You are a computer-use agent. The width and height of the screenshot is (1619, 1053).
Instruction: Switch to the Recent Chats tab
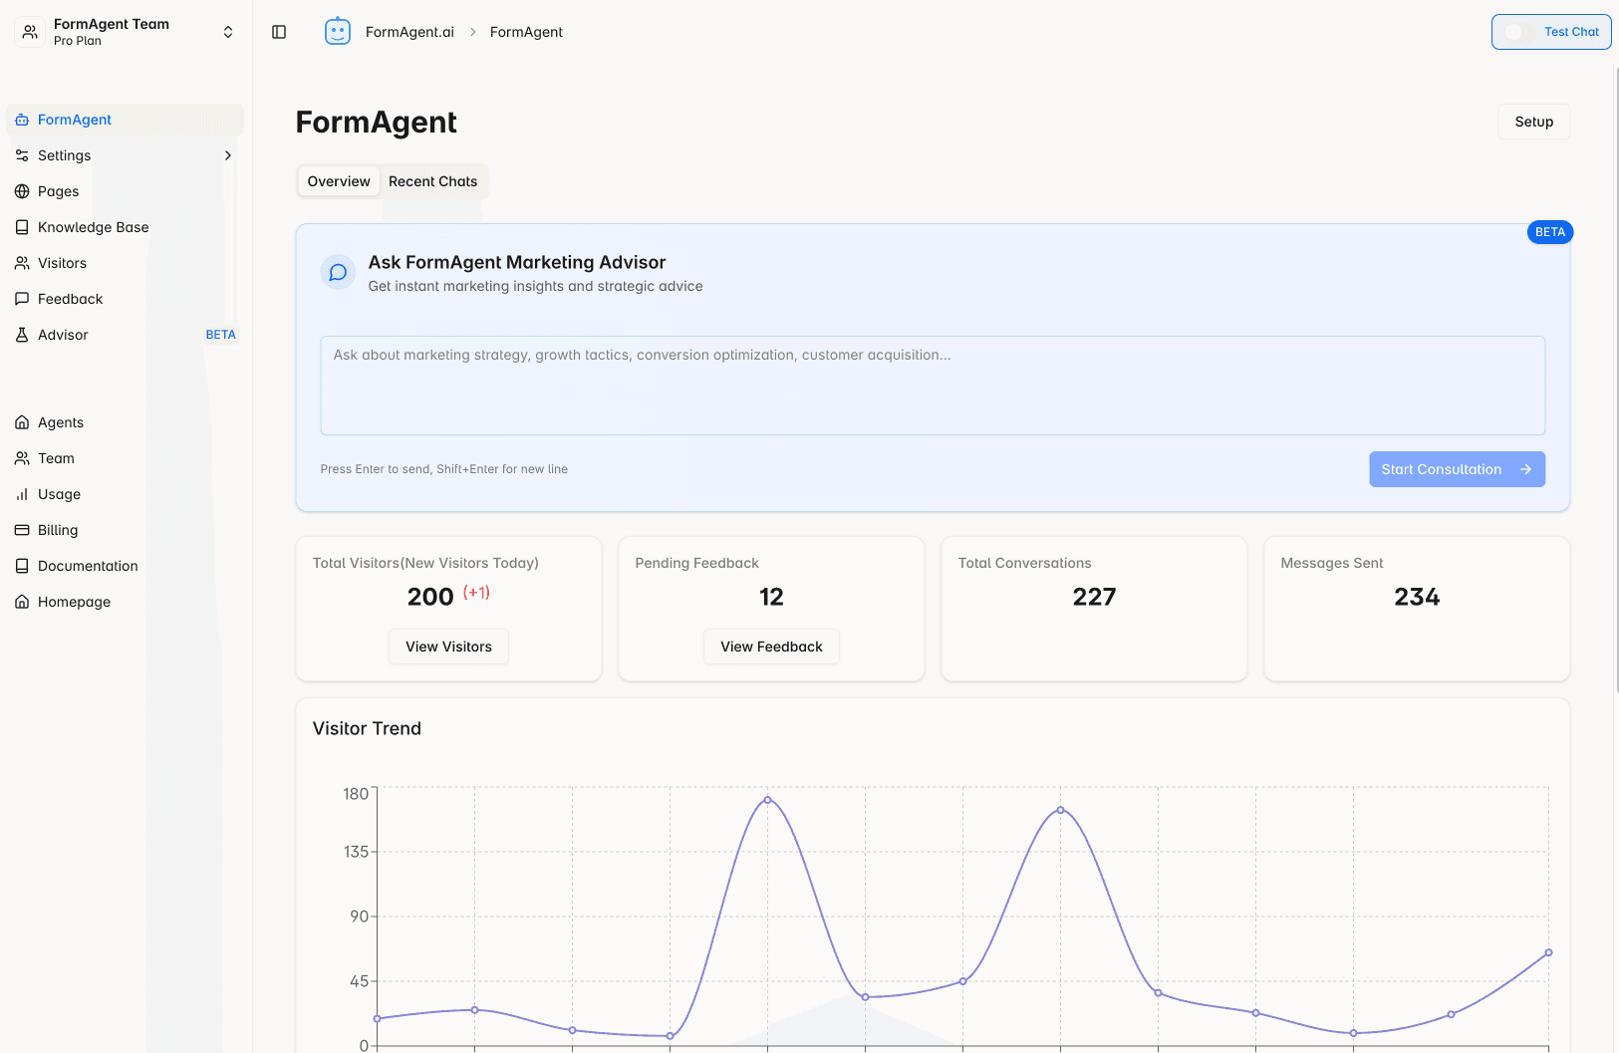[x=432, y=181]
